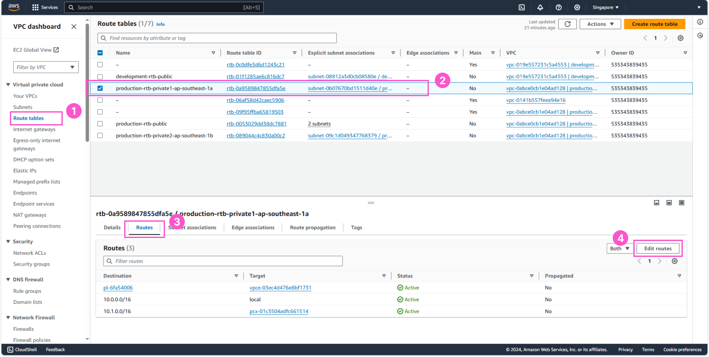Sort Routes by Status column arrow
The image size is (709, 357).
[x=532, y=276]
